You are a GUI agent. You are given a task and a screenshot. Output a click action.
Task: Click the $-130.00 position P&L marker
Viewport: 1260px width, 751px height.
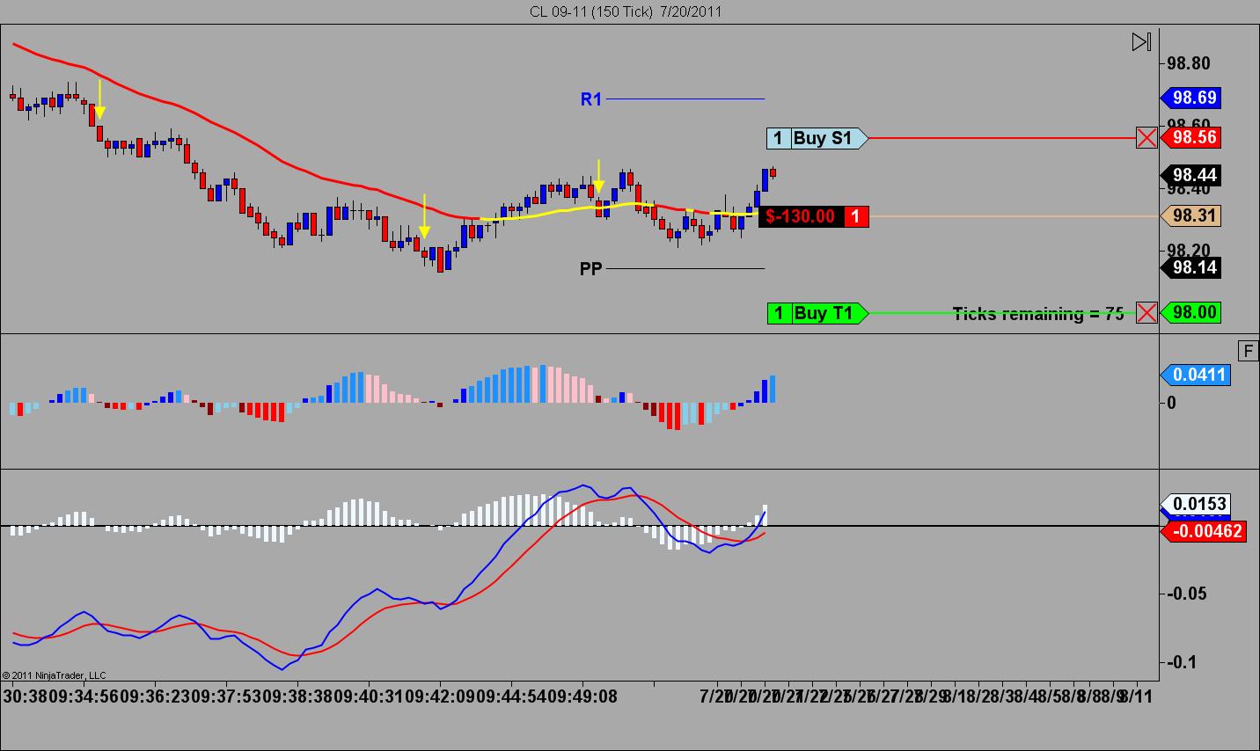[x=814, y=216]
